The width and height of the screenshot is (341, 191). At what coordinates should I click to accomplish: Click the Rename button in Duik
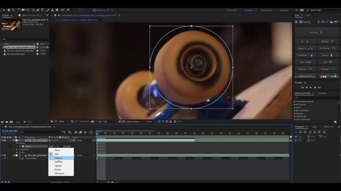[306, 69]
